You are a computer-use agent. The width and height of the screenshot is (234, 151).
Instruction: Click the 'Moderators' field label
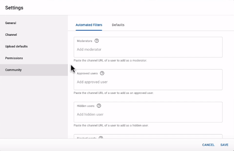pos(84,41)
